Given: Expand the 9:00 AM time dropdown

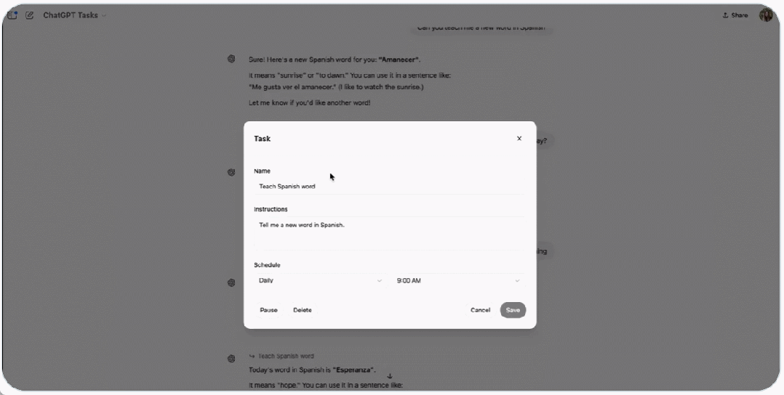Looking at the screenshot, I should point(458,281).
